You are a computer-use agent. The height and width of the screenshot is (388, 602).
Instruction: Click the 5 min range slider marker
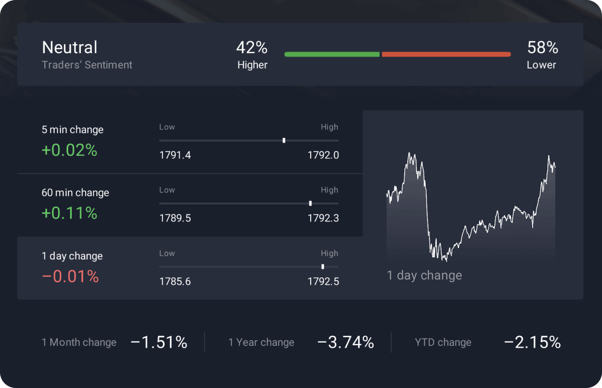pyautogui.click(x=284, y=141)
